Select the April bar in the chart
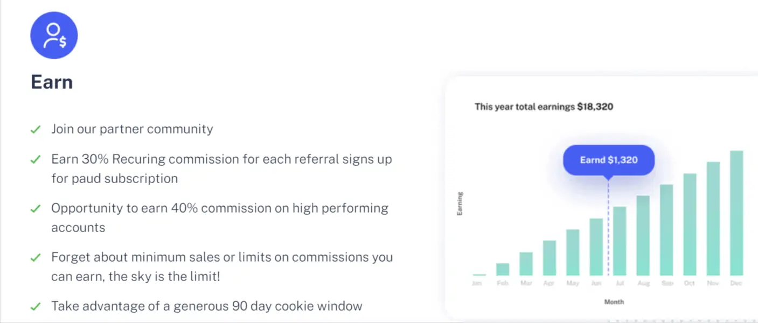 pos(550,258)
